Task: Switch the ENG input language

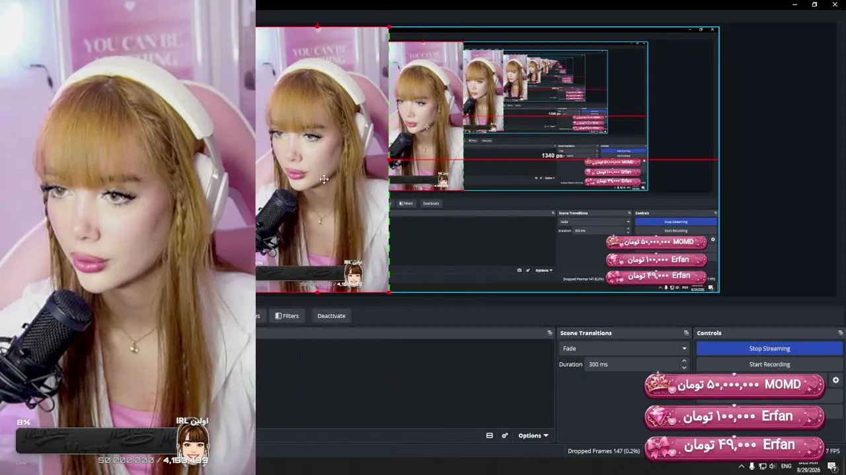Action: (x=786, y=466)
